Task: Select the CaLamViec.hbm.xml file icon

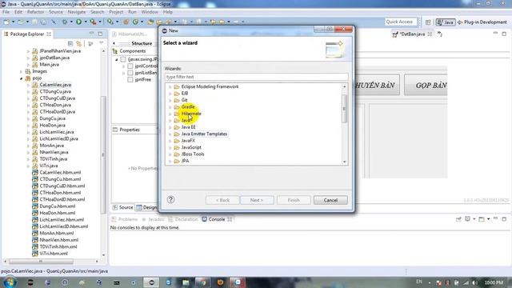Action: pos(35,173)
